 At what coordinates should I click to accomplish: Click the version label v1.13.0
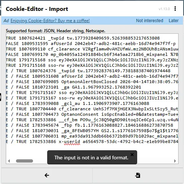point(164,9)
